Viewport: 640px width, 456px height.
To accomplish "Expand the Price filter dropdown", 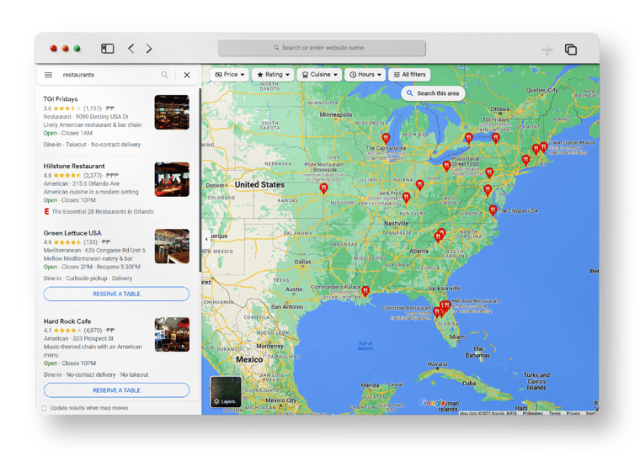I will click(x=230, y=75).
